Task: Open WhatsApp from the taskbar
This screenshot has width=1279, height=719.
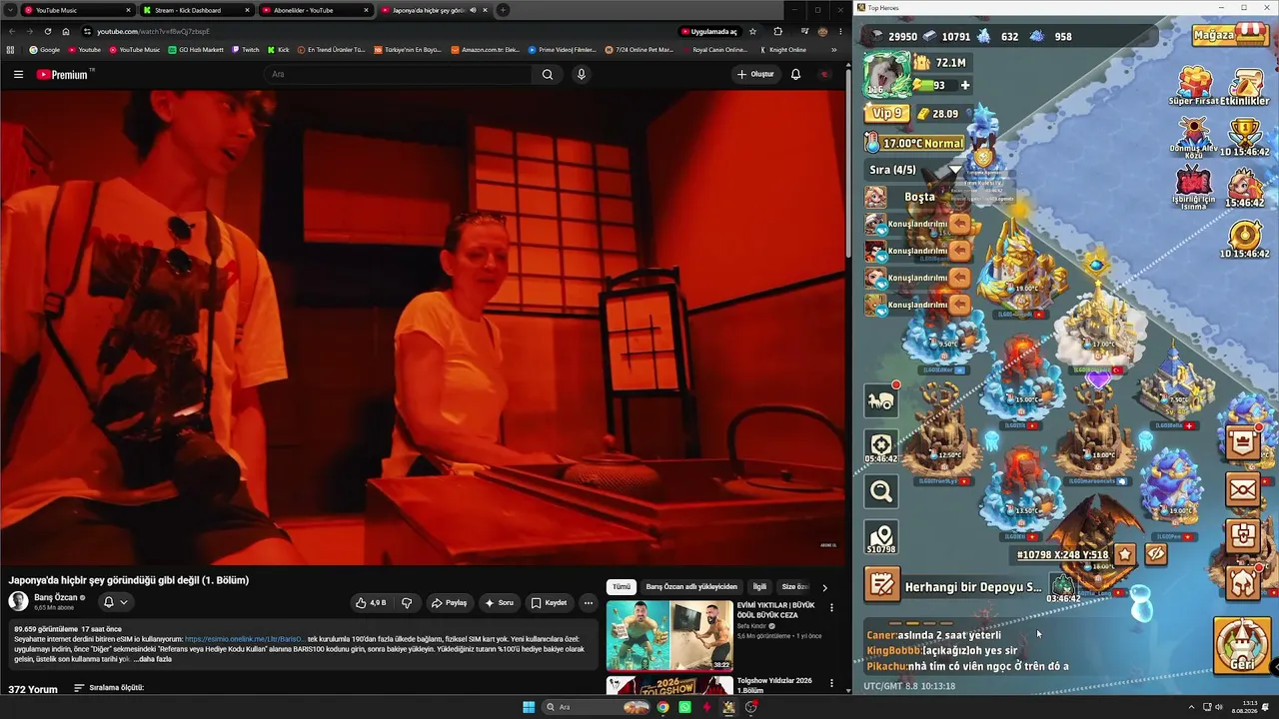Action: 684,707
